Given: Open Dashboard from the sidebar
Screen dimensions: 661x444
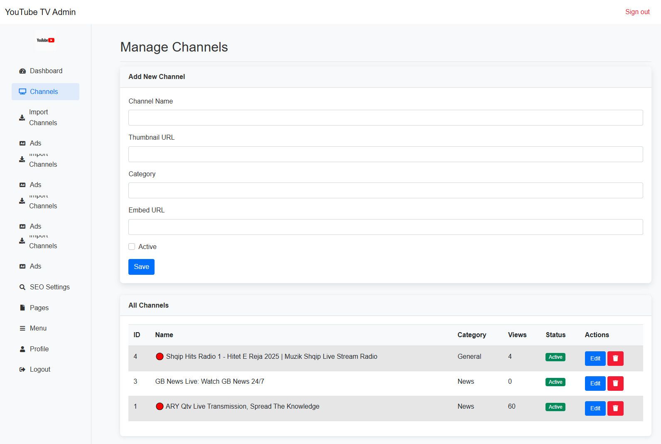Looking at the screenshot, I should click(46, 71).
